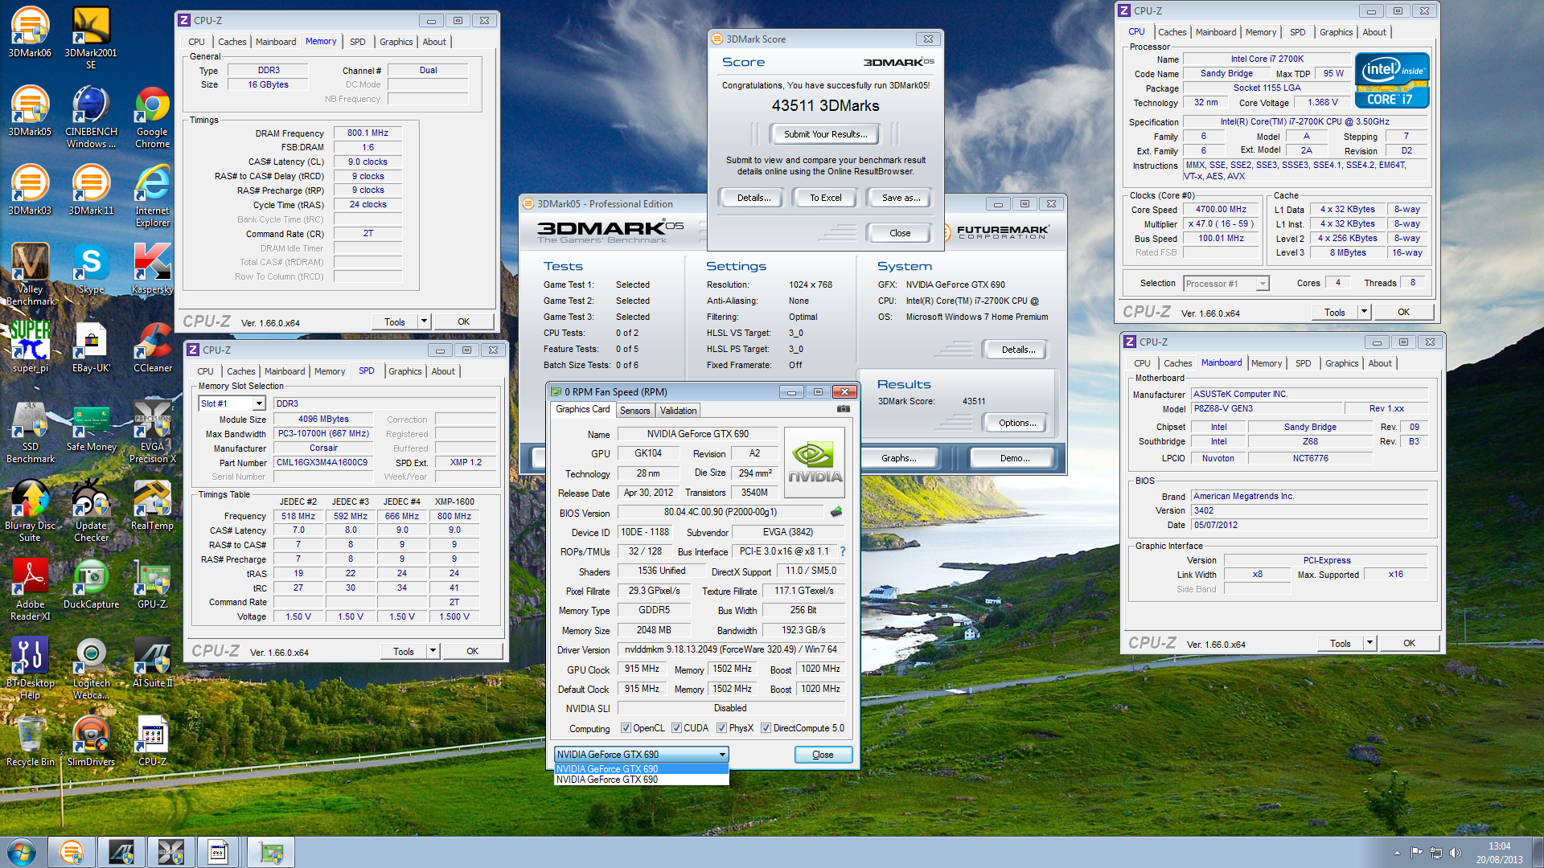Open Windows Start menu orb
Viewport: 1544px width, 868px height.
coord(22,852)
